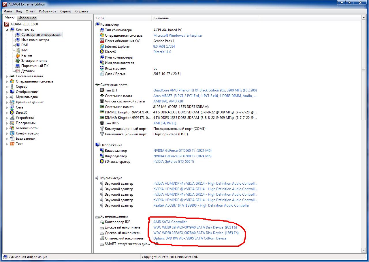Click the Имя компьютера tree icon
369x262 pixels.
pos(18,40)
